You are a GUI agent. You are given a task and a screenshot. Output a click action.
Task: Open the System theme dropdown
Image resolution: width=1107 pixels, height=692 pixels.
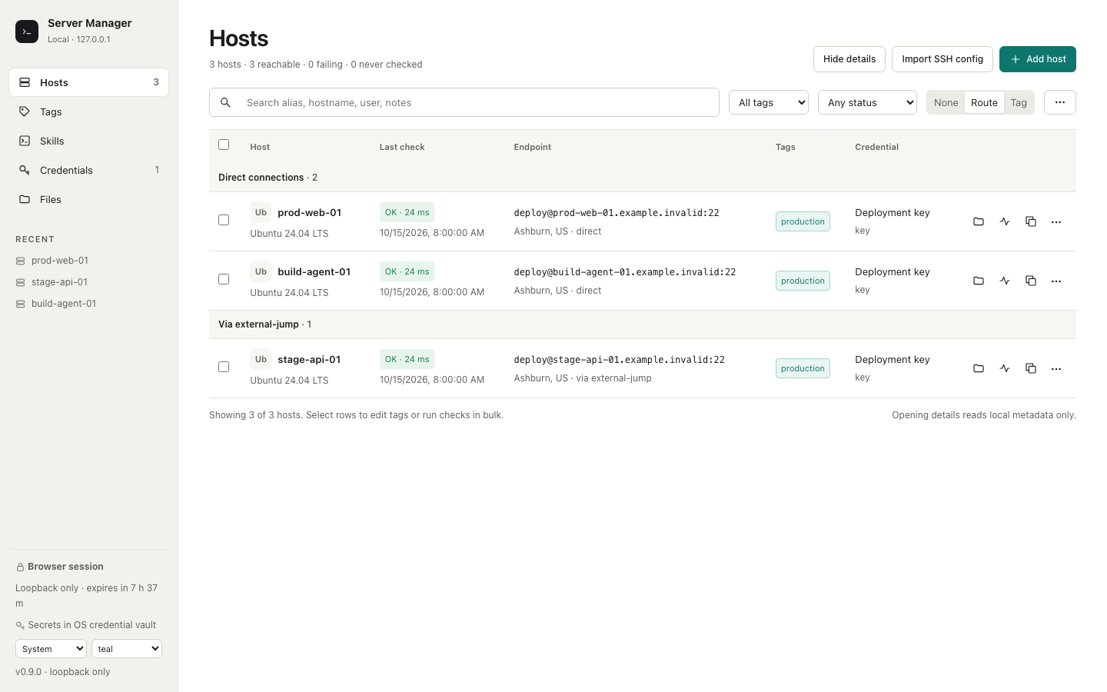[x=51, y=649]
